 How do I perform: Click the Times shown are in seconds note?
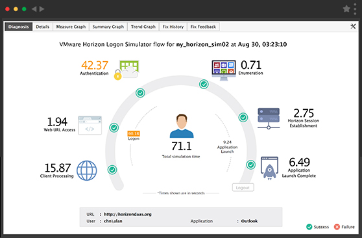(181, 193)
